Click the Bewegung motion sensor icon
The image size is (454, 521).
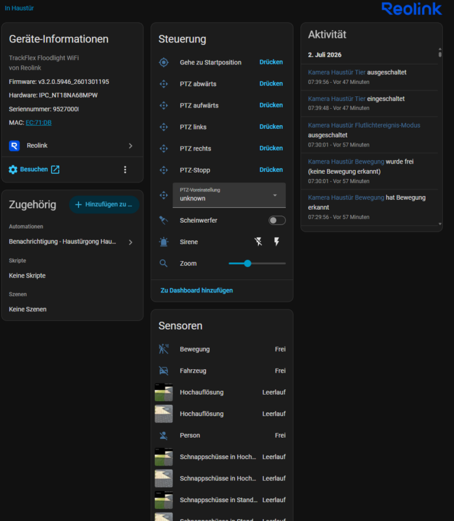(163, 349)
